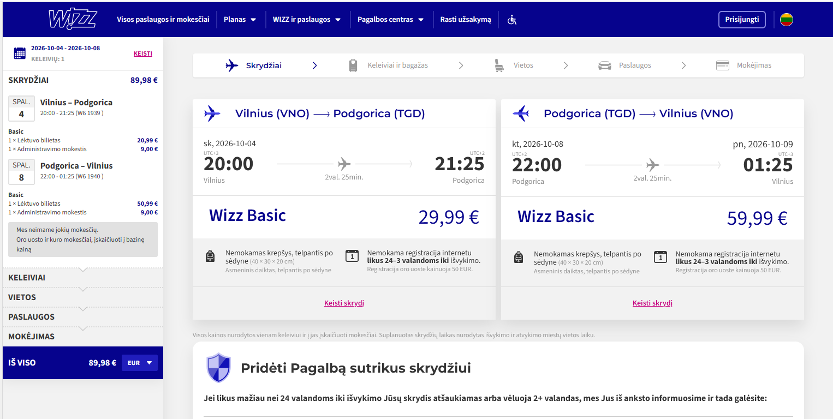The width and height of the screenshot is (833, 419).
Task: Click the 22:00 Podgorica departure time
Action: point(537,165)
